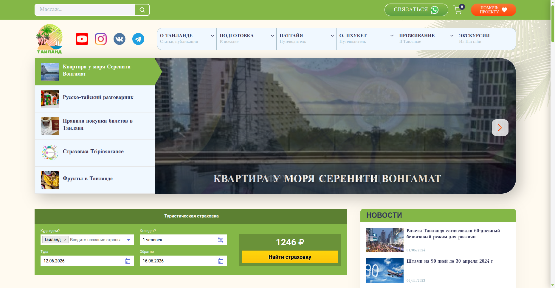Viewport: 555px width, 288px height.
Task: Open Экскурсии menu item
Action: click(x=486, y=39)
